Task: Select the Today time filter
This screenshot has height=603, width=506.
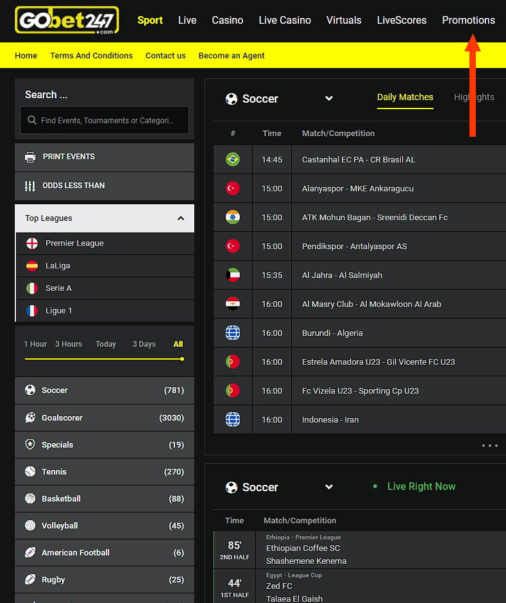Action: click(x=106, y=344)
